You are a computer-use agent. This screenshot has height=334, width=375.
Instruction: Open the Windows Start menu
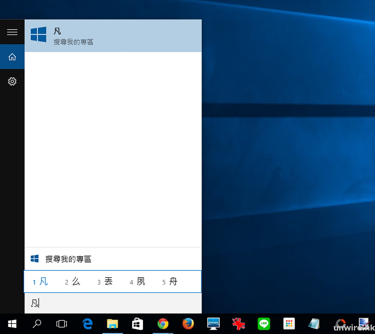(12, 324)
